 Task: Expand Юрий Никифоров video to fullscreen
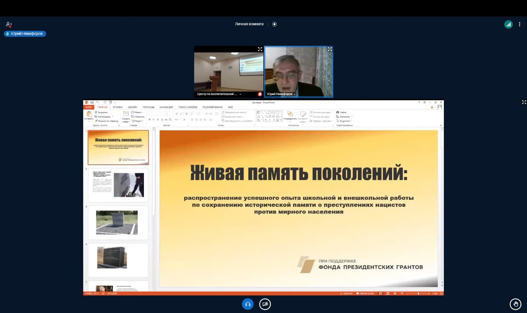330,49
